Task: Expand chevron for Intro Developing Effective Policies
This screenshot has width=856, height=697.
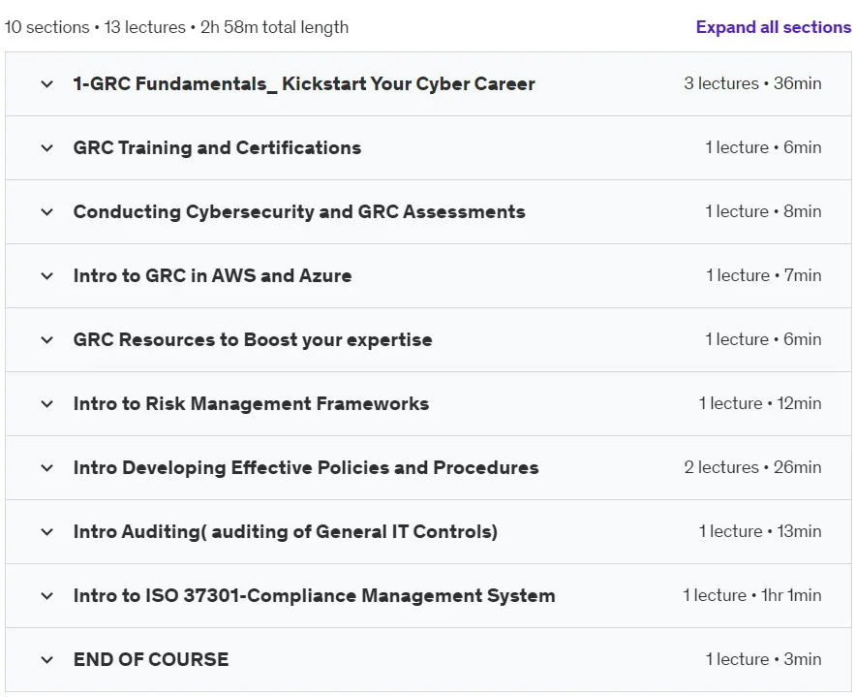Action: 46,468
